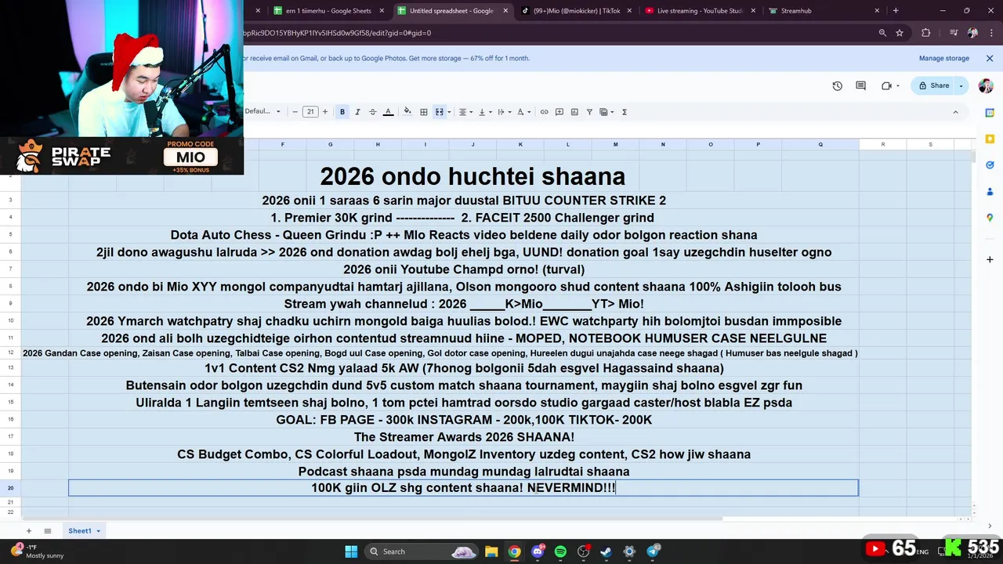This screenshot has height=564, width=1003.
Task: Expand the merge cells type dropdown
Action: pos(450,112)
